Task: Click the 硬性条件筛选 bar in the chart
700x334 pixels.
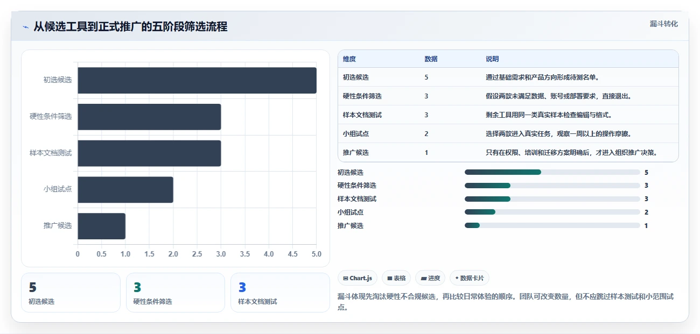Action: point(149,117)
